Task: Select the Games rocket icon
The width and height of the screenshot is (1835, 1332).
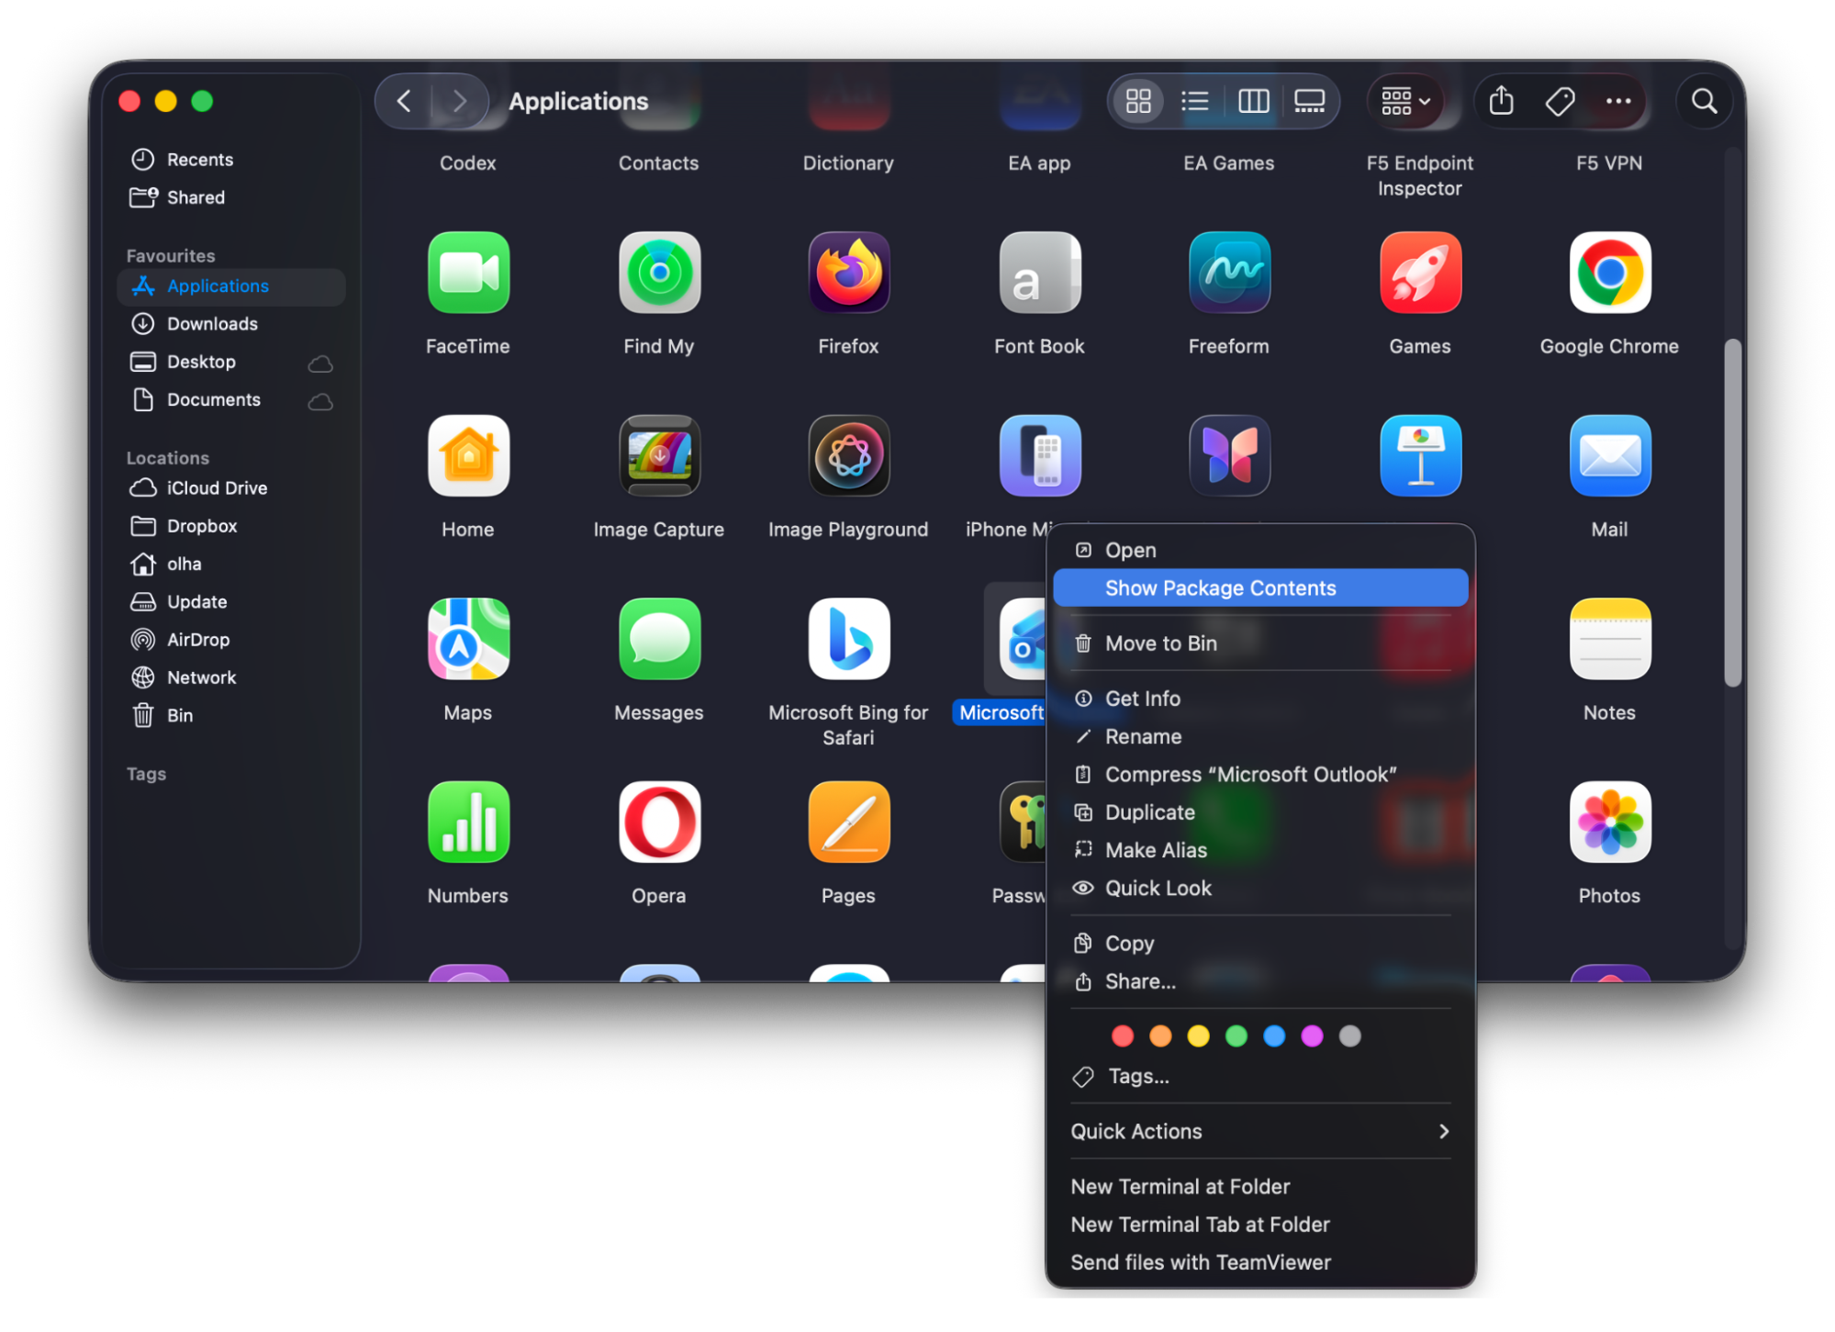Action: tap(1420, 273)
